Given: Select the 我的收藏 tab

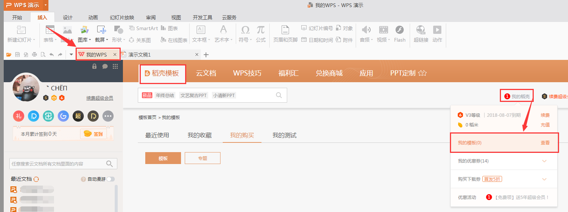Looking at the screenshot, I should coord(199,135).
